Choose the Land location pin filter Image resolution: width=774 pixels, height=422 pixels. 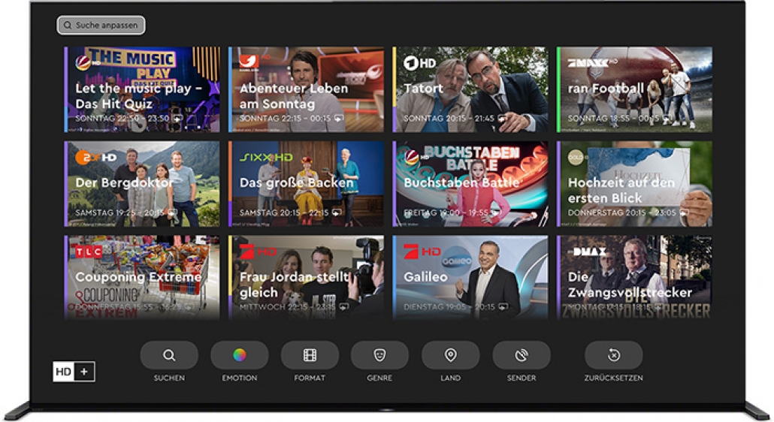[x=450, y=355]
